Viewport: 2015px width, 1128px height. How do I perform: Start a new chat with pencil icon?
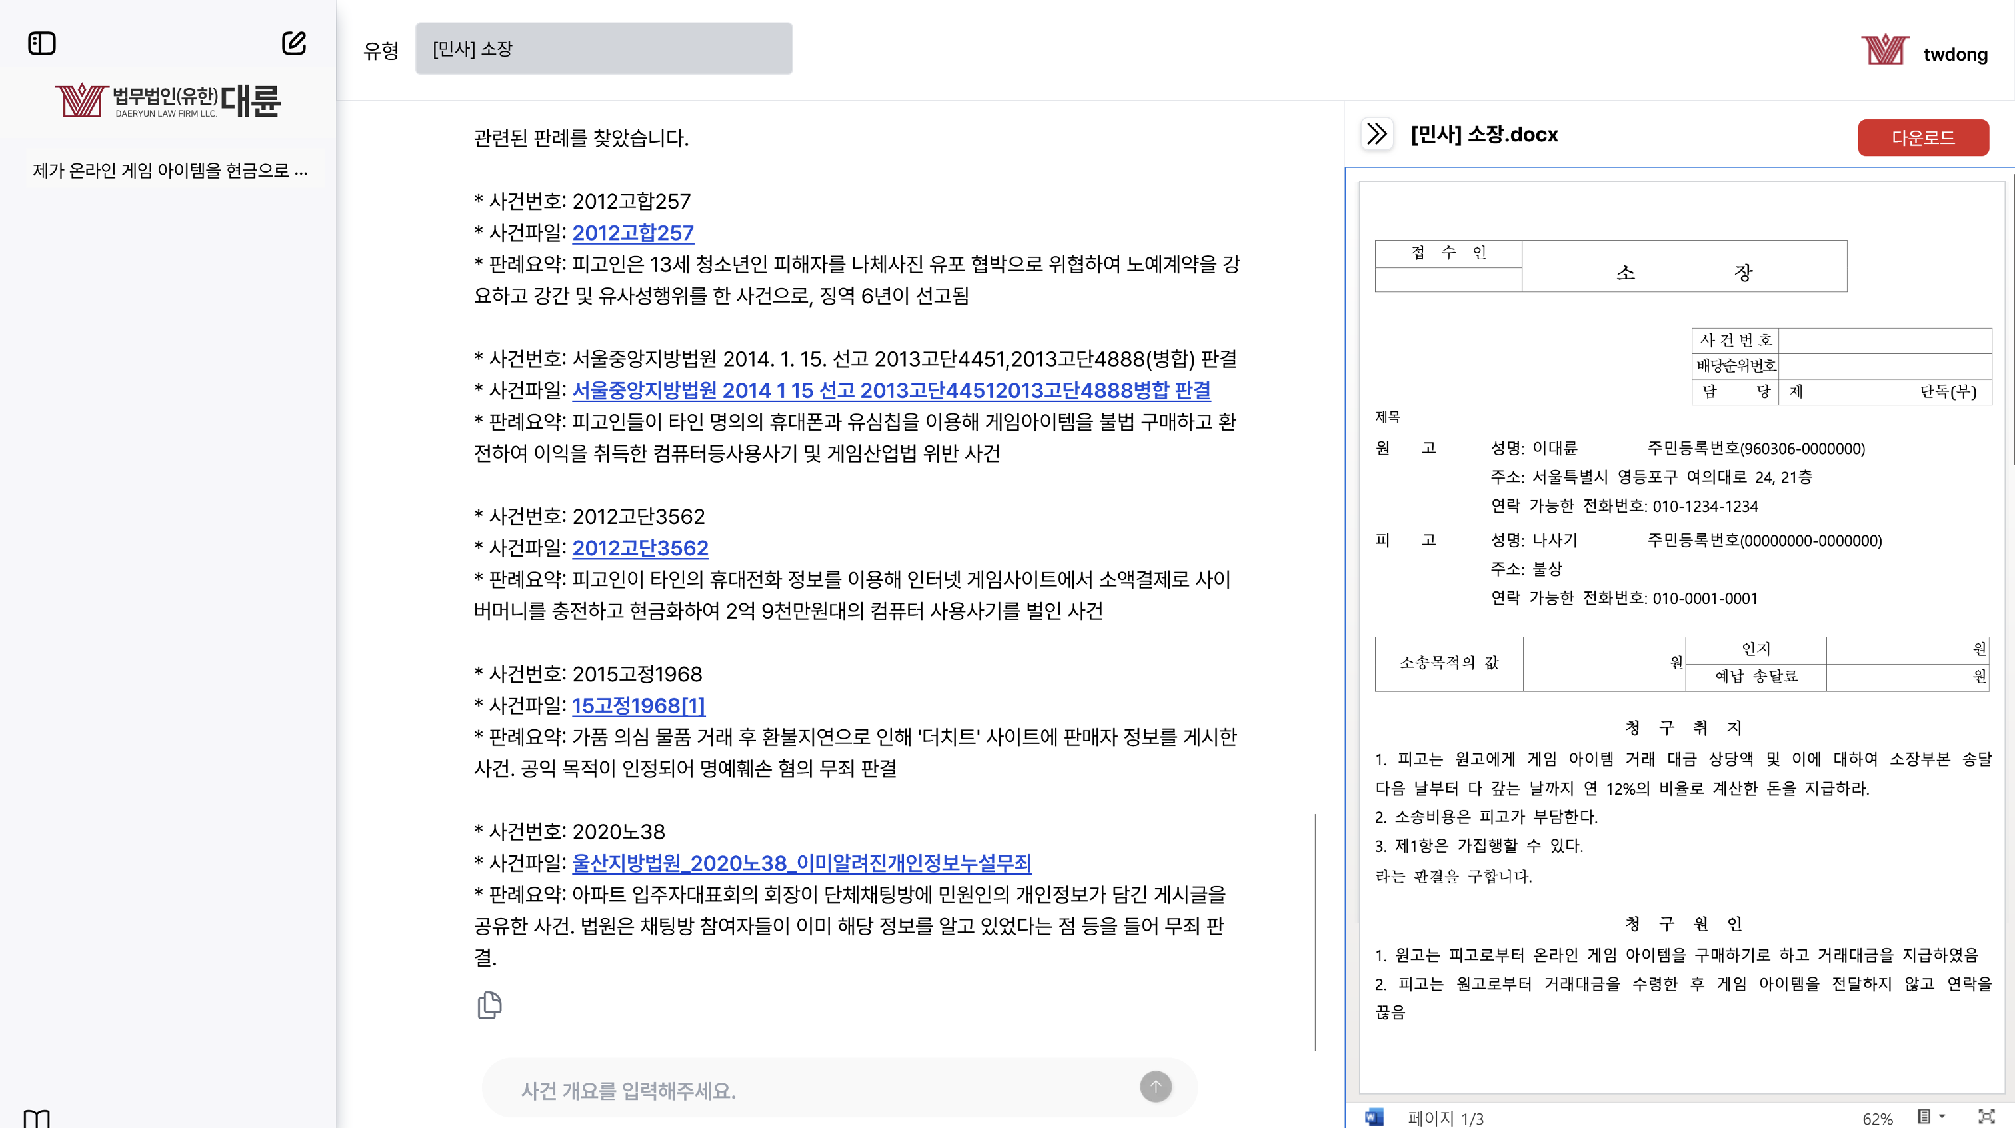[293, 43]
